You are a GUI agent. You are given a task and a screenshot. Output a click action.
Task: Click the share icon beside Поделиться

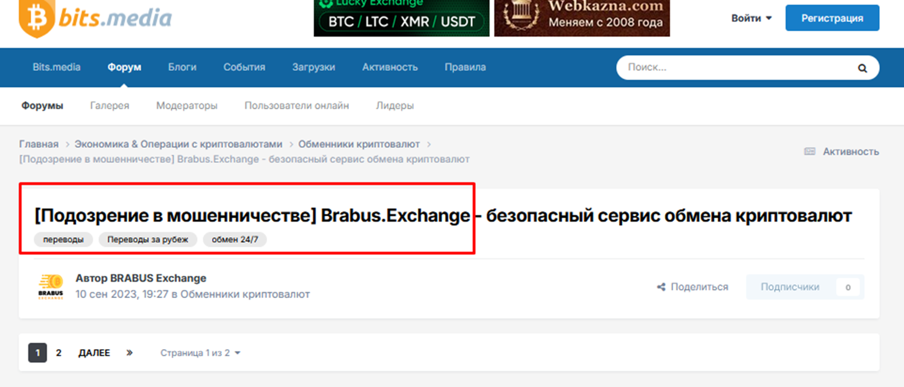661,287
